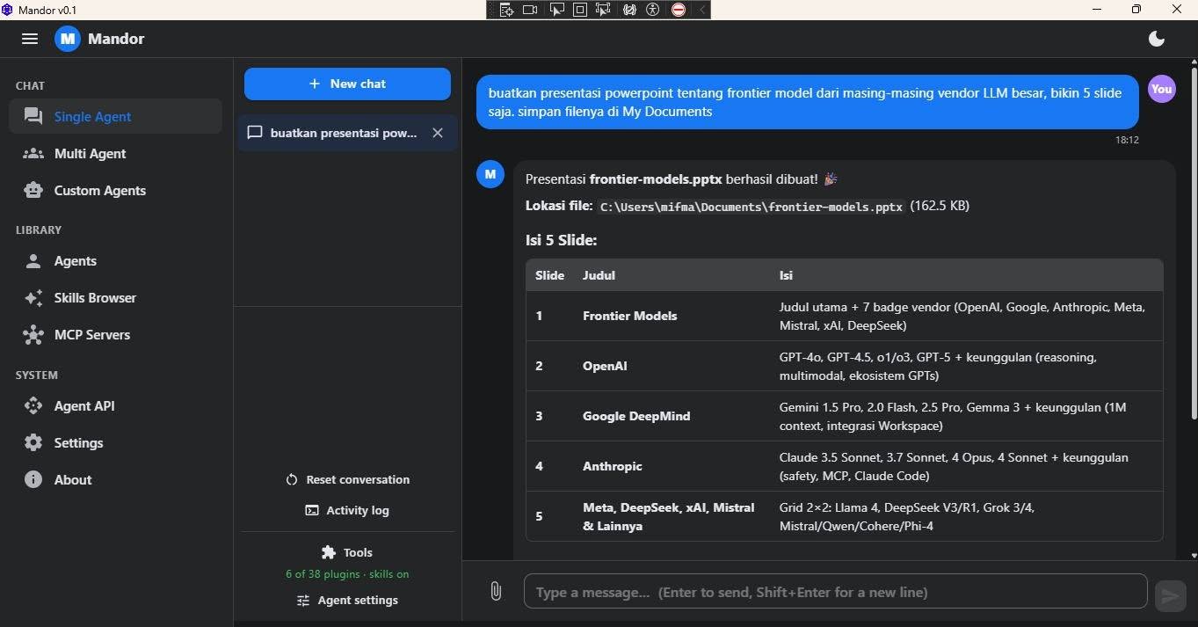
Task: Click the Settings gear icon
Action: (33, 442)
